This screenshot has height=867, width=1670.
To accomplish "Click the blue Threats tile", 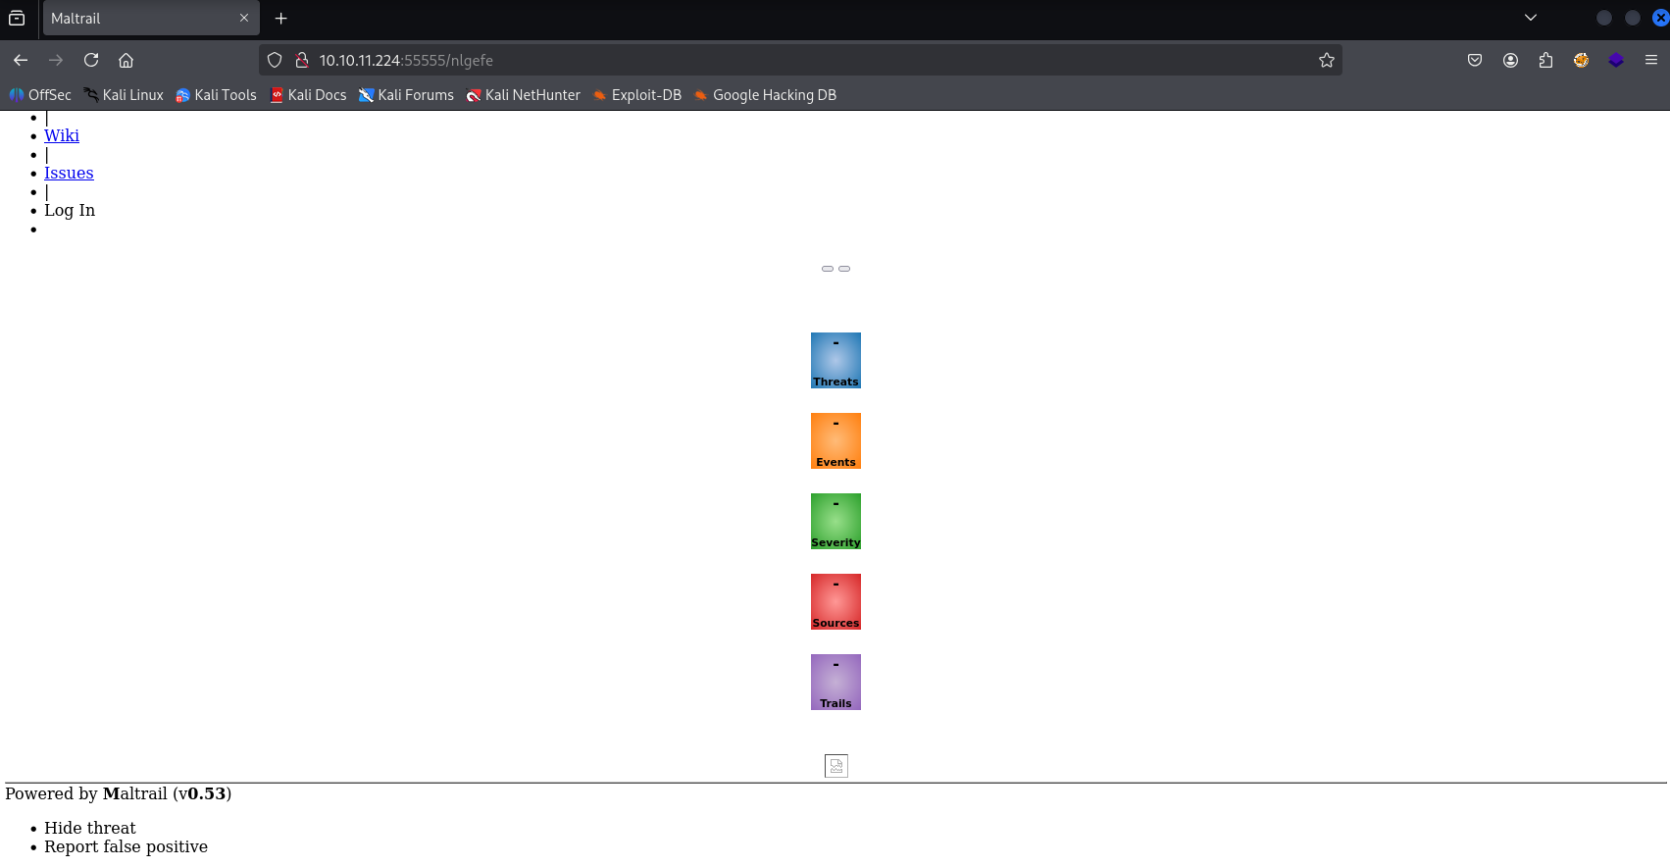I will 835,360.
